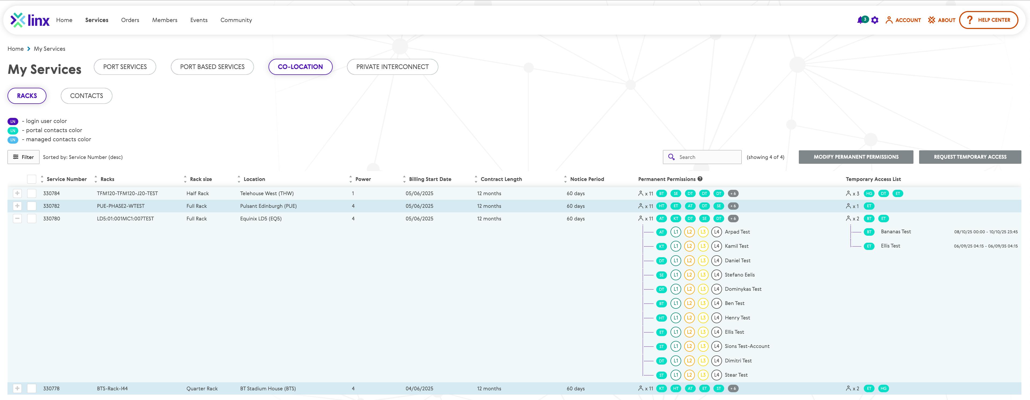Click the +6 badge for service 330784
The image size is (1030, 400).
[733, 193]
